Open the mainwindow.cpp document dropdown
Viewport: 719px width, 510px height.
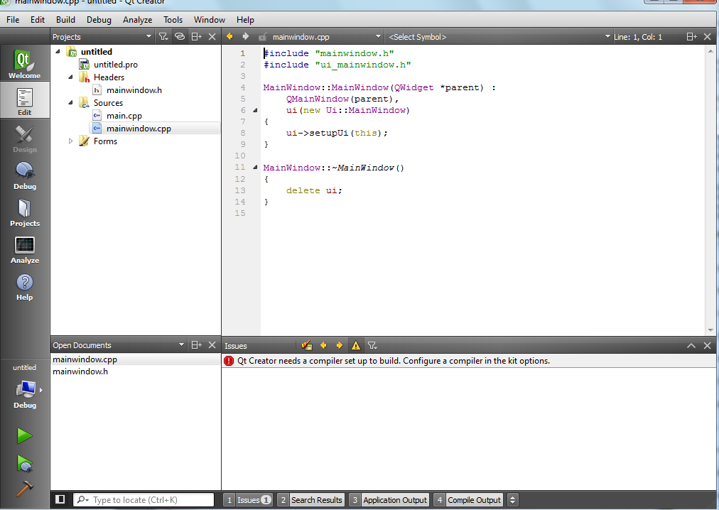pyautogui.click(x=327, y=37)
